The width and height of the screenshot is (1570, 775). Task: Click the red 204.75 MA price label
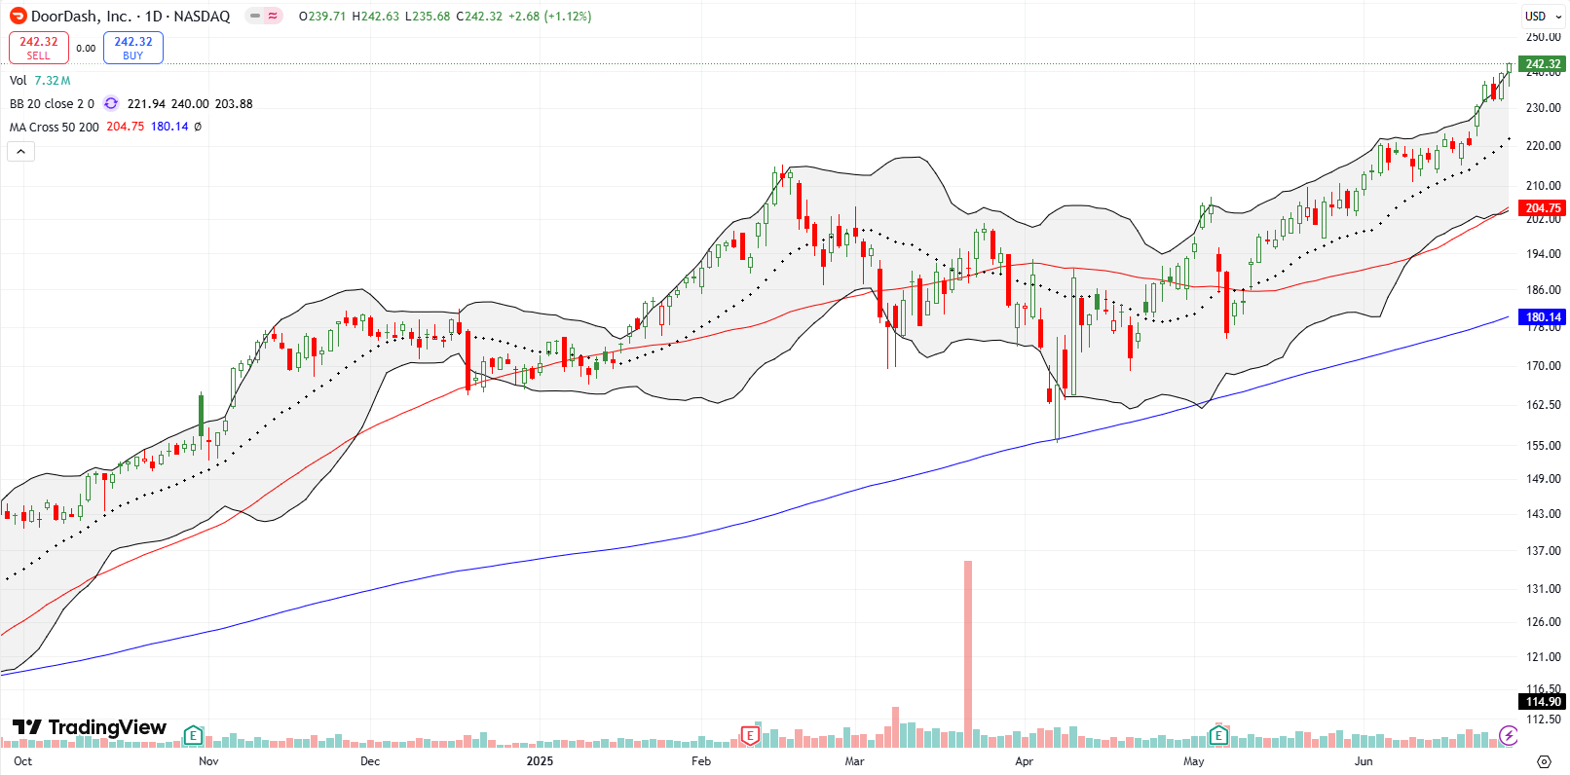pyautogui.click(x=1543, y=207)
